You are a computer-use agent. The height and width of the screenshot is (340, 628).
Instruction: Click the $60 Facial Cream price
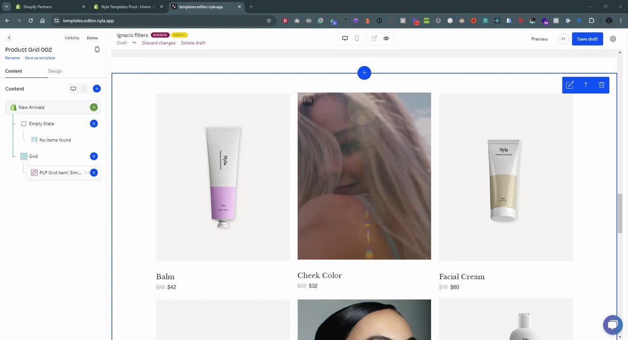tap(455, 287)
